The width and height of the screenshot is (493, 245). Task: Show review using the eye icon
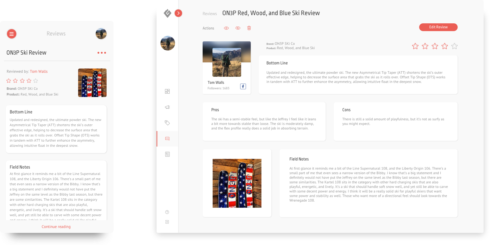coord(226,28)
